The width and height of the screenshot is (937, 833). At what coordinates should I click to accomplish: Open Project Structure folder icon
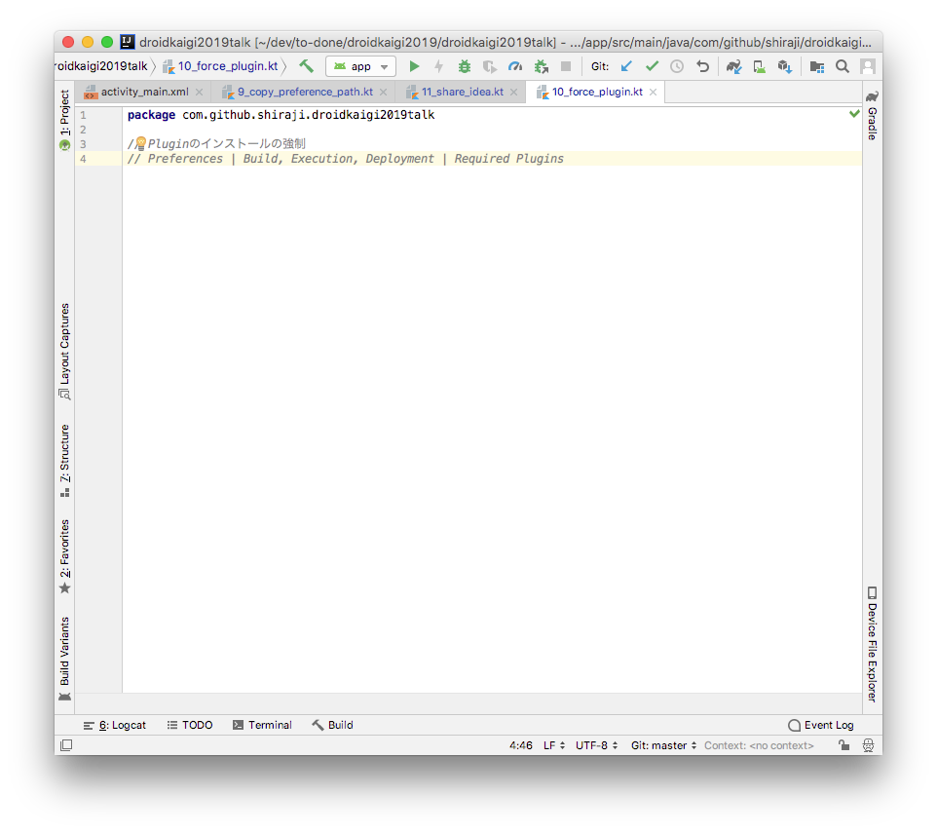pos(817,66)
